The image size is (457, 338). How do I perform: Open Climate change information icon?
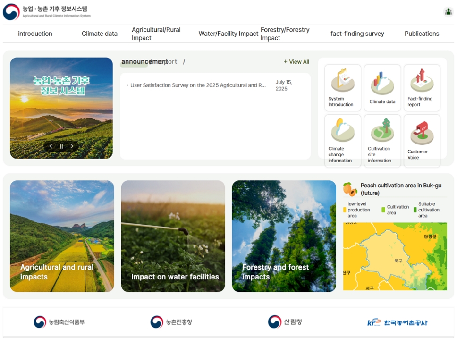(x=342, y=140)
